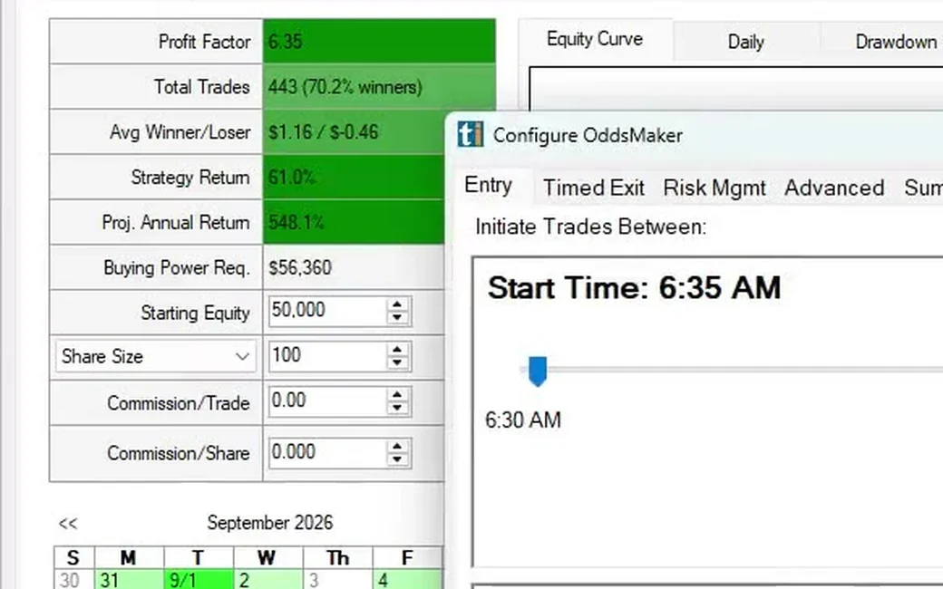Click the Commission/Trade input field
The height and width of the screenshot is (589, 943).
coord(326,401)
